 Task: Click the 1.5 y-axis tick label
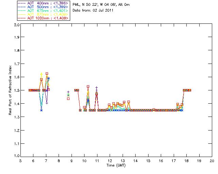pyautogui.click(x=17, y=90)
